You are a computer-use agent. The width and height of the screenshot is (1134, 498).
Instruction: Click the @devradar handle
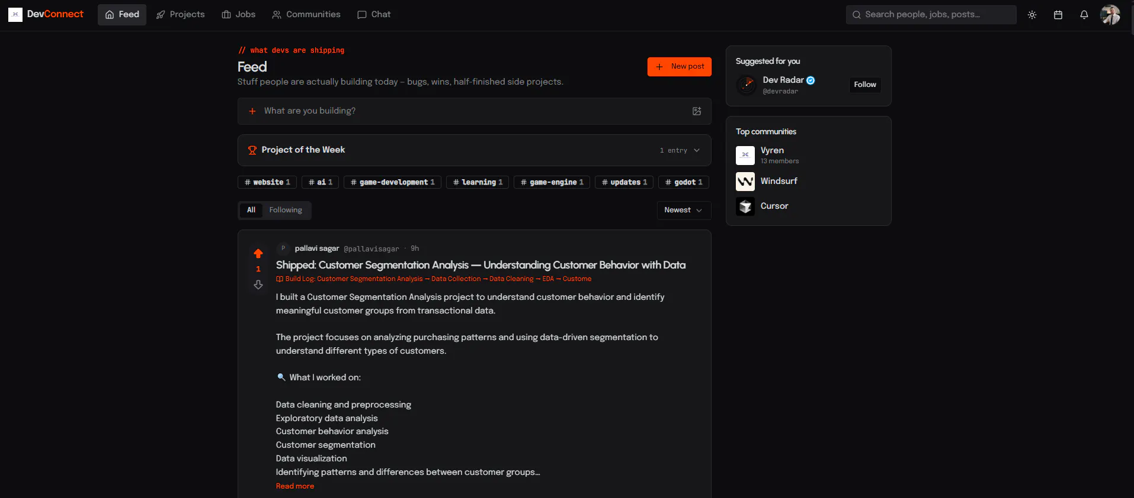coord(780,91)
